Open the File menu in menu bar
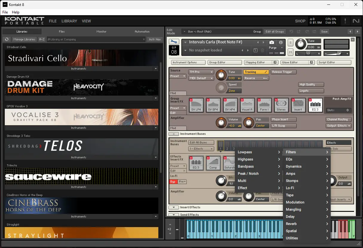The image size is (363, 248). pyautogui.click(x=5, y=12)
